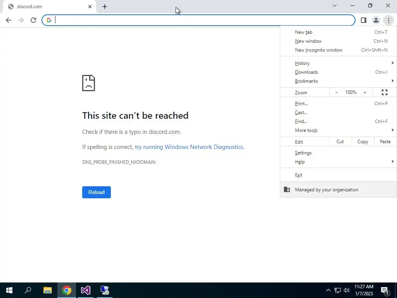The width and height of the screenshot is (397, 298).
Task: Expand the Help submenu
Action: [x=338, y=162]
